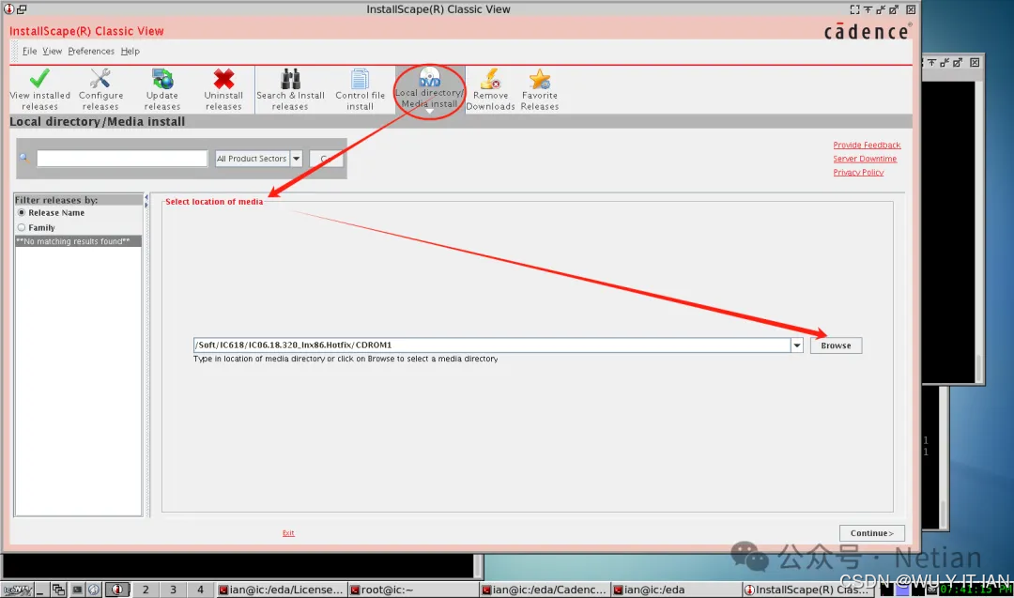Switch to workspace 1 on taskbar
The height and width of the screenshot is (598, 1014).
(117, 590)
